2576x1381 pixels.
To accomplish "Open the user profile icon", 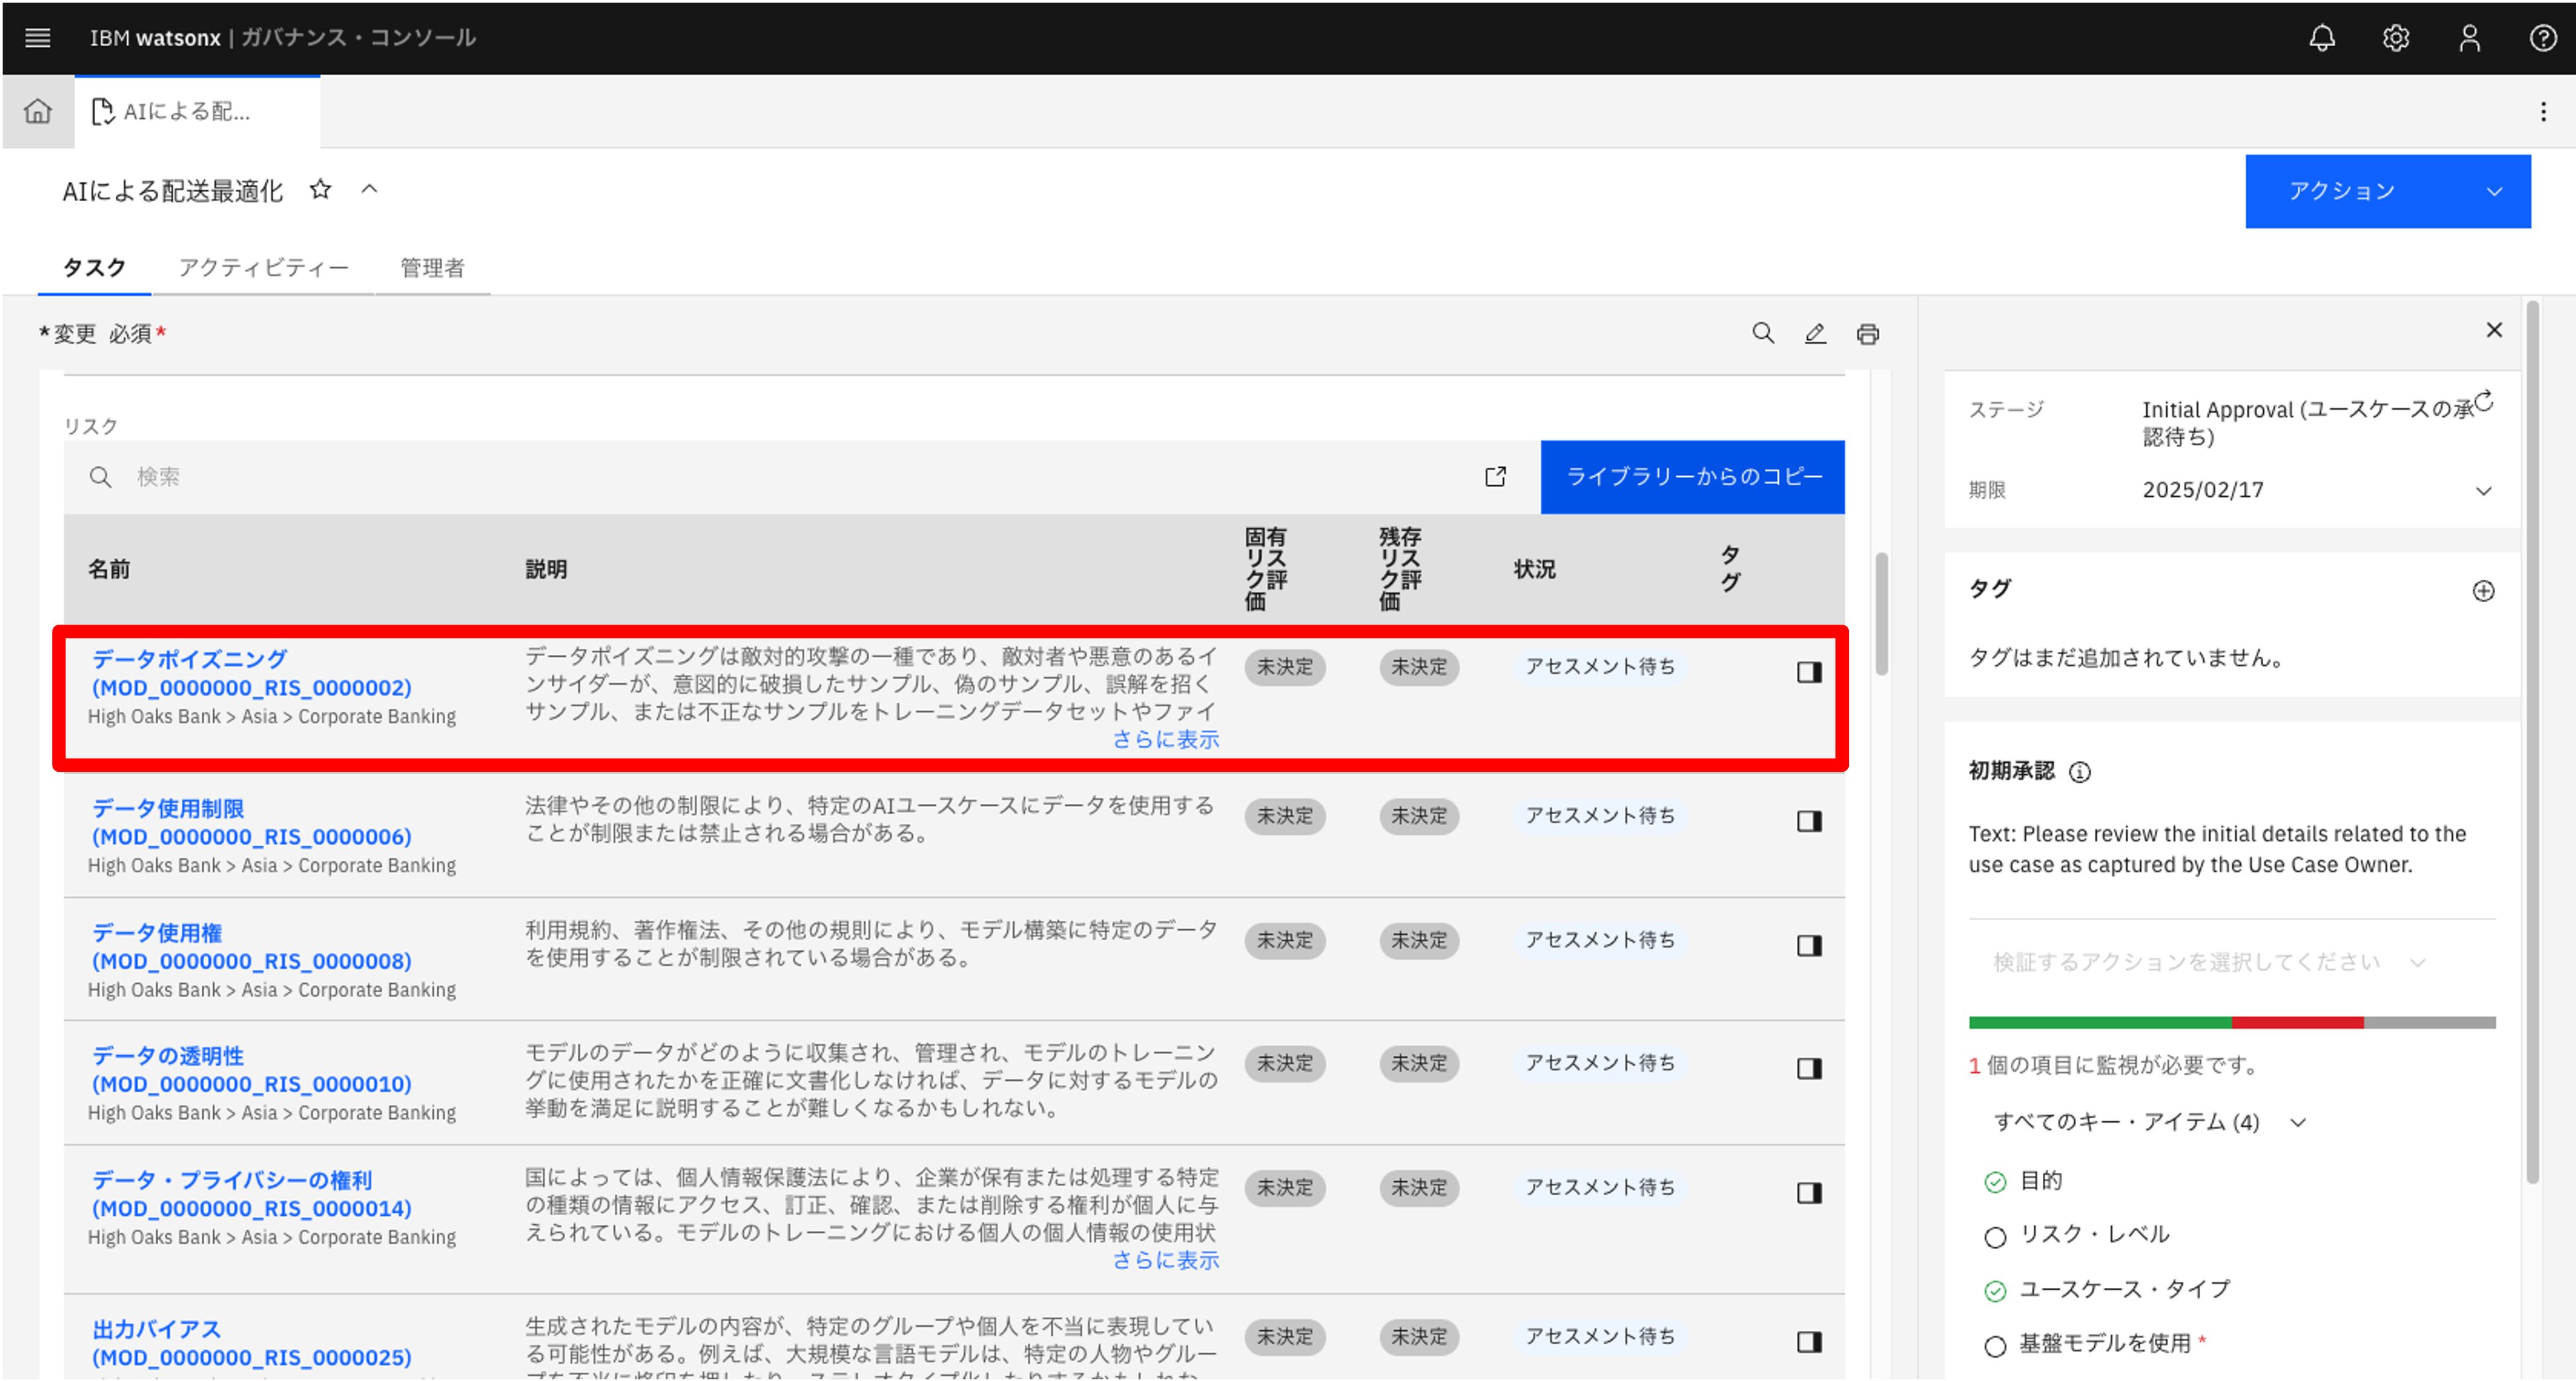I will click(2469, 38).
